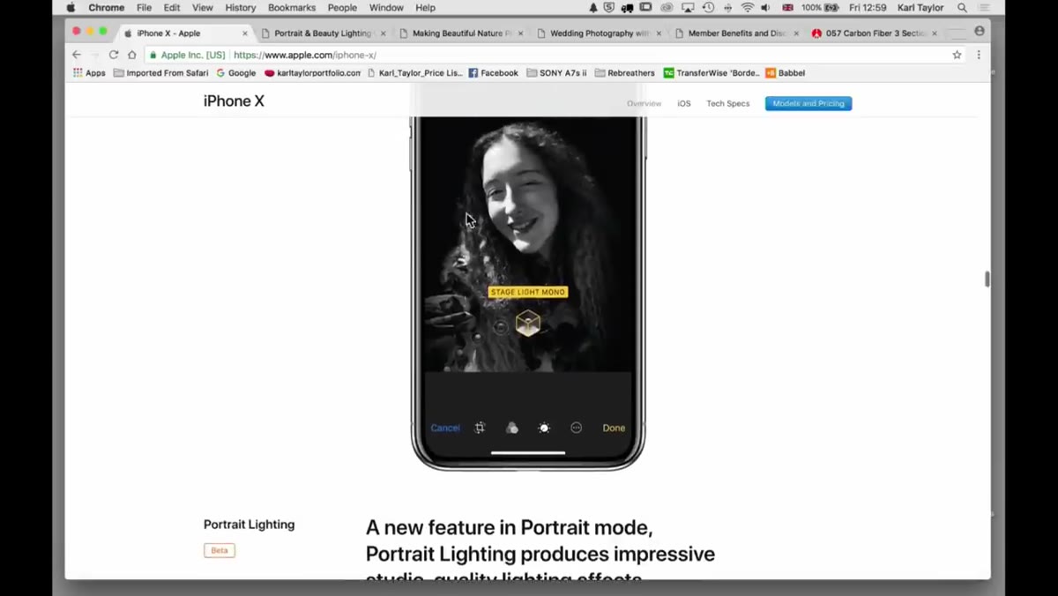Select the crop tool icon on iPhone
The height and width of the screenshot is (596, 1058).
pos(480,428)
